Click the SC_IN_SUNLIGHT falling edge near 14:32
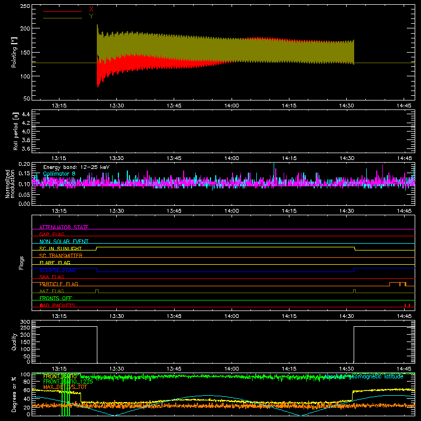421x421 pixels. coord(355,248)
